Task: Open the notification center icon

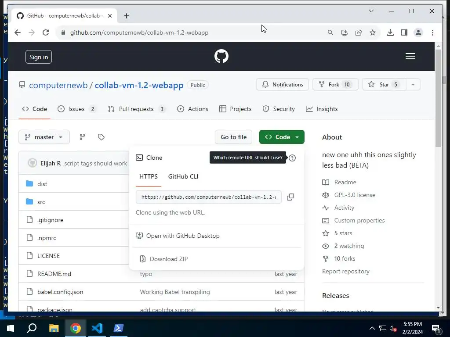Action: click(436, 329)
